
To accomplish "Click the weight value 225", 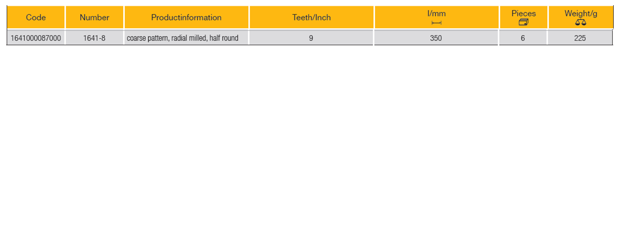I will coord(580,38).
